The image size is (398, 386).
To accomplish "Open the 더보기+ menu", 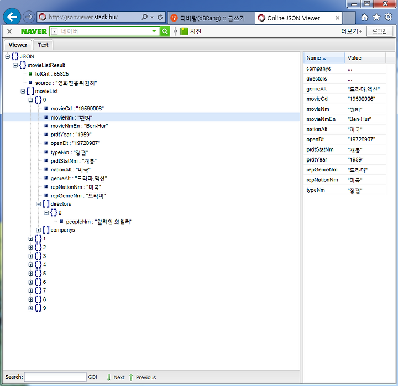I will (x=352, y=31).
